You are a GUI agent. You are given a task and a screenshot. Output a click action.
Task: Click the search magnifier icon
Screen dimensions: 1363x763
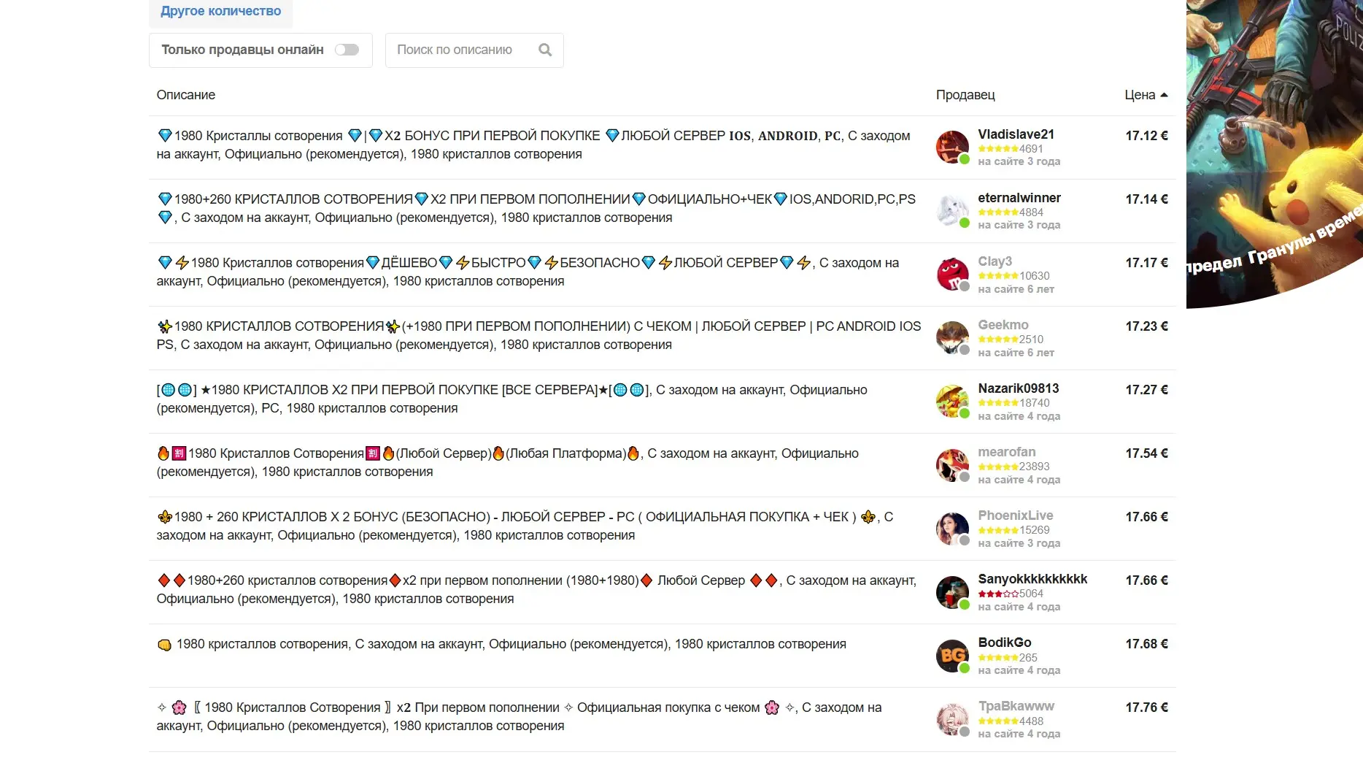(x=544, y=50)
